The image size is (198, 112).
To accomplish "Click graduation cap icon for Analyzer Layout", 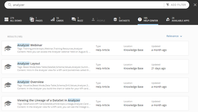I will point(8,67).
